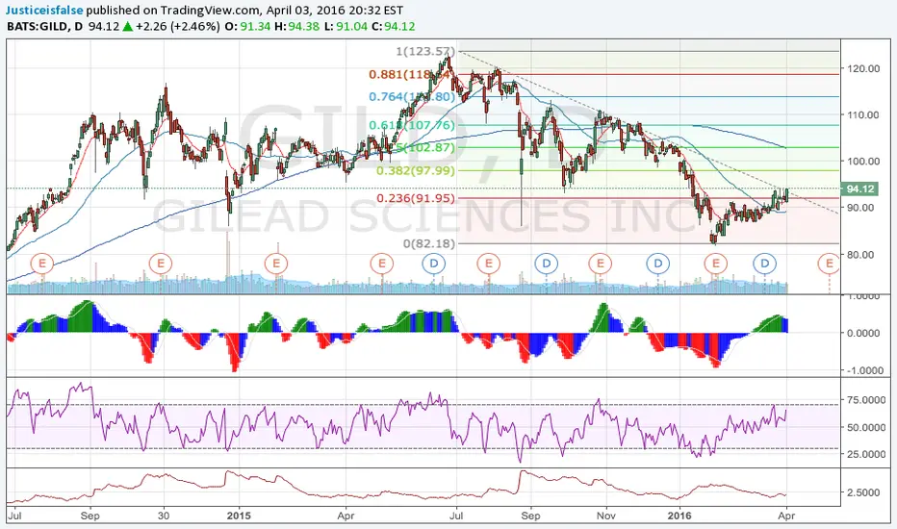Screen dimensions: 897x529
Task: Click the dividend D marker dated December 2015
Action: tap(658, 264)
